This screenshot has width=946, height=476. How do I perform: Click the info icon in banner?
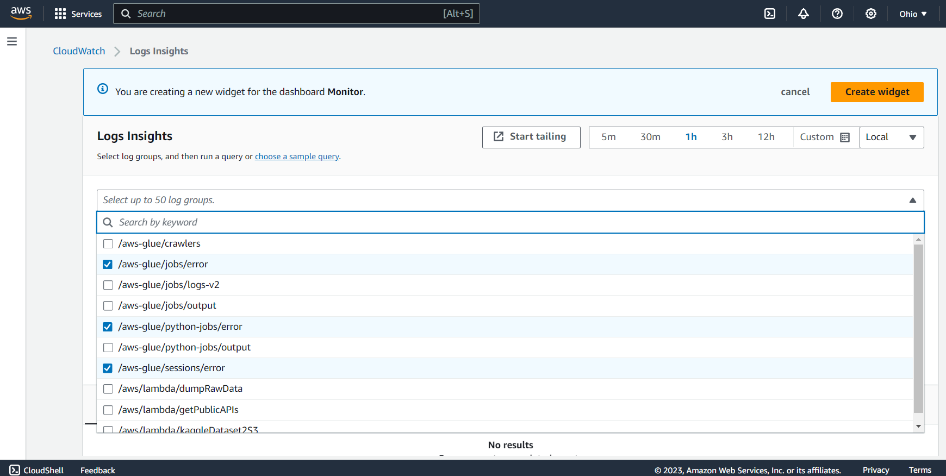[103, 89]
